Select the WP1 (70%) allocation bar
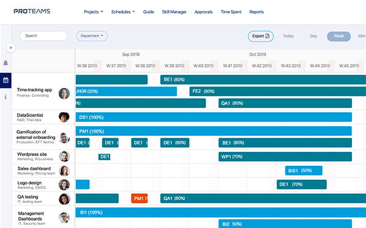Image resolution: width=366 pixels, height=228 pixels. (285, 157)
